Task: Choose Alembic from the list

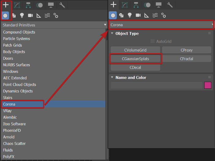Action: pyautogui.click(x=53, y=117)
